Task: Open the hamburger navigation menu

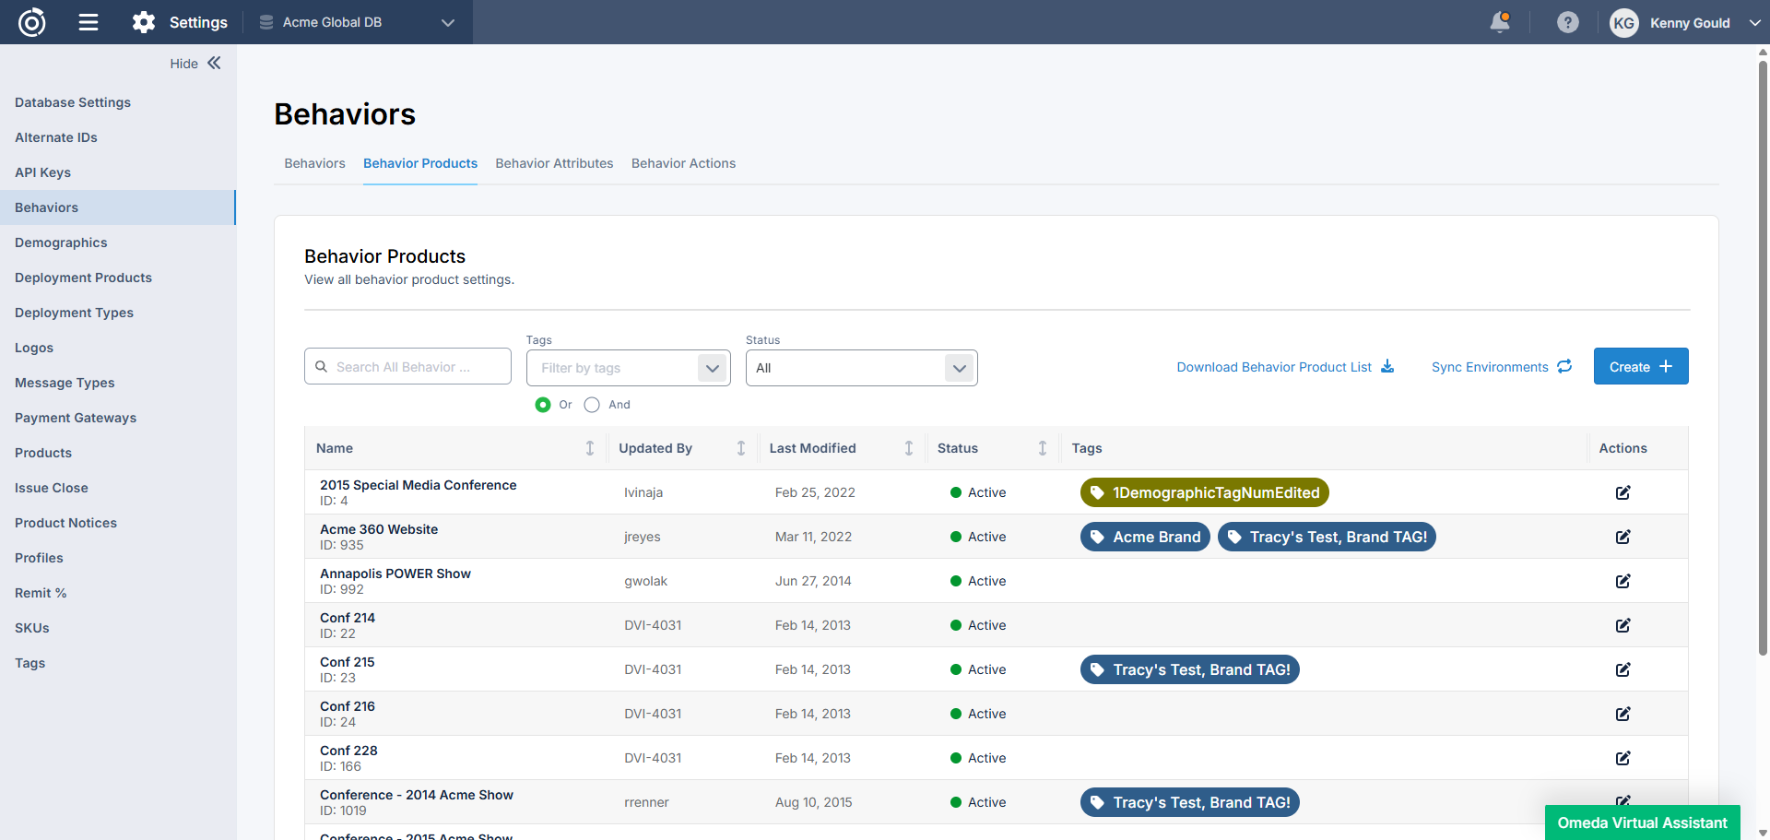Action: 88,22
